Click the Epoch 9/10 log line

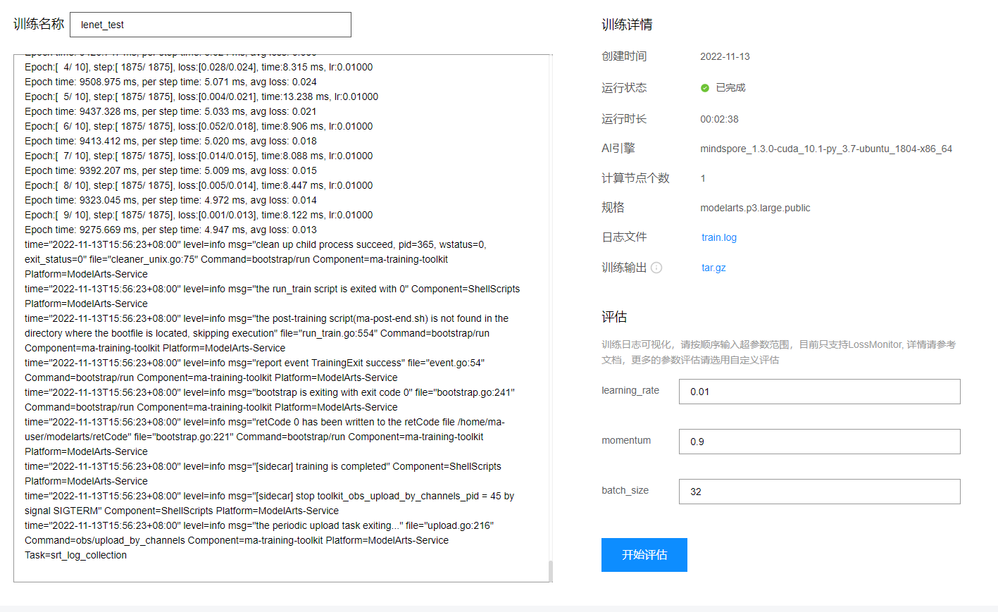click(x=199, y=215)
